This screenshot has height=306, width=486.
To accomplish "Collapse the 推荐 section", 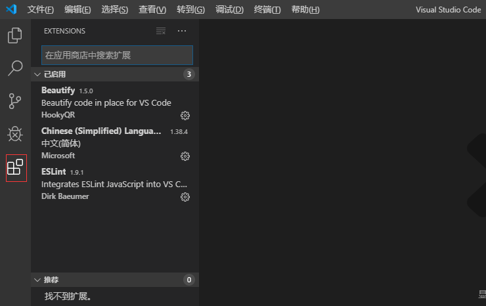I will pos(115,280).
